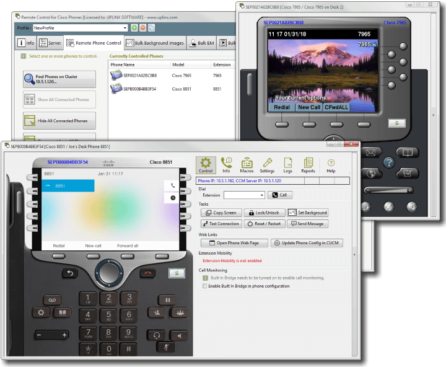Click the Reset / Restart button

[x=265, y=224]
